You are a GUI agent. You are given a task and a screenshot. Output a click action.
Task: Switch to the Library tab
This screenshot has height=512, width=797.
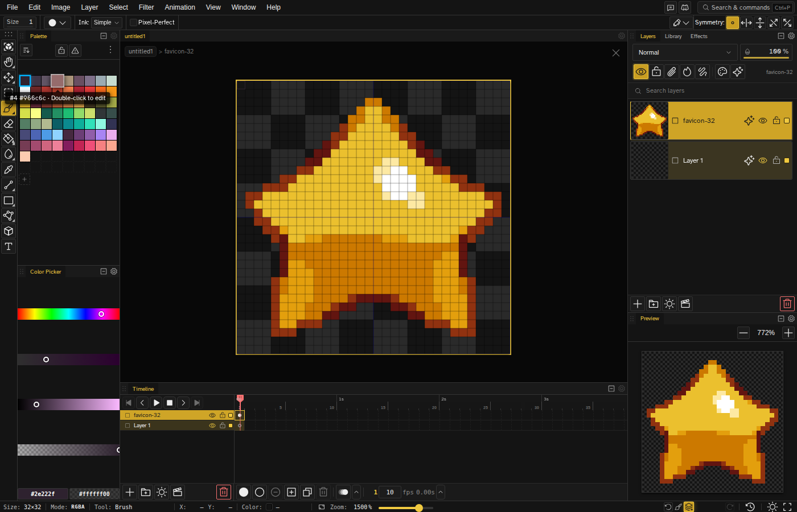(x=673, y=36)
